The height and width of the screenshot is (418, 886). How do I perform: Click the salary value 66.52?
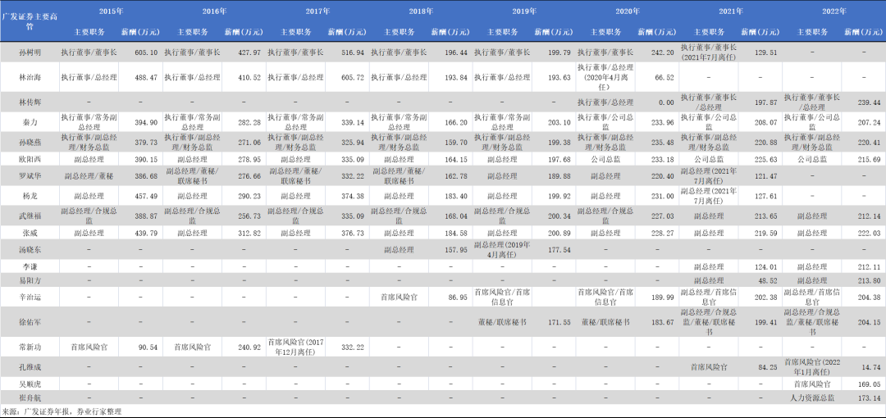664,77
